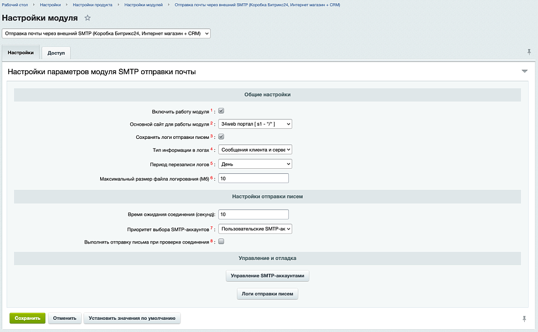Open the 'Период перезаписи логов' dropdown
This screenshot has width=538, height=332.
click(255, 164)
